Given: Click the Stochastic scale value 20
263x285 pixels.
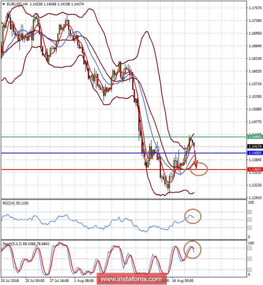Looking at the screenshot, I should point(250,270).
